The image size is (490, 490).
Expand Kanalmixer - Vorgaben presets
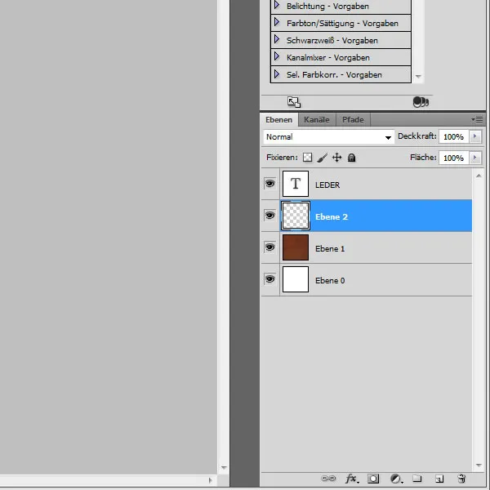click(278, 57)
